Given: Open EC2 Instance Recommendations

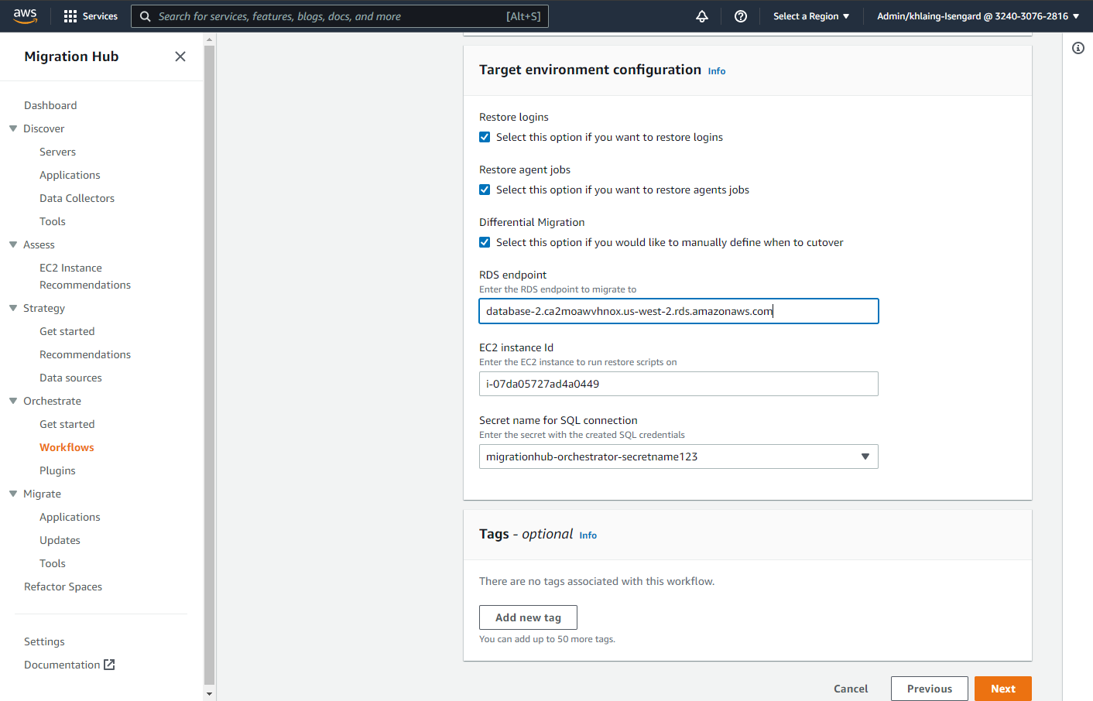Looking at the screenshot, I should (85, 276).
